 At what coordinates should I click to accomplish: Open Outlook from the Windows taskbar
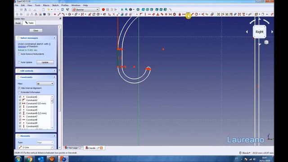(x=40, y=159)
